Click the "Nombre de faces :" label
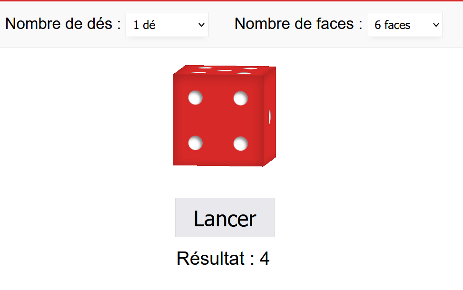This screenshot has height=290, width=463. [x=298, y=24]
